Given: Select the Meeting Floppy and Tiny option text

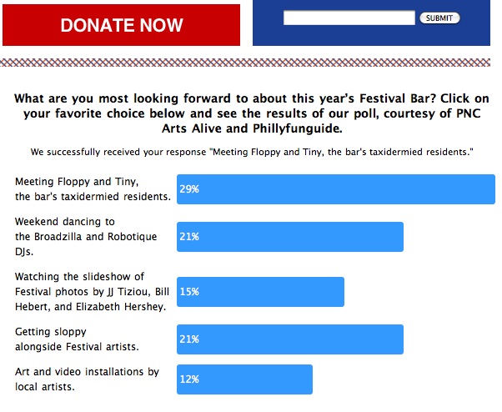Looking at the screenshot, I should 93,189.
